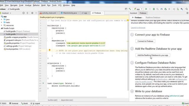Expand the java folder in project tree
Image resolution: width=189 pixels, height=106 pixels.
tap(1, 19)
